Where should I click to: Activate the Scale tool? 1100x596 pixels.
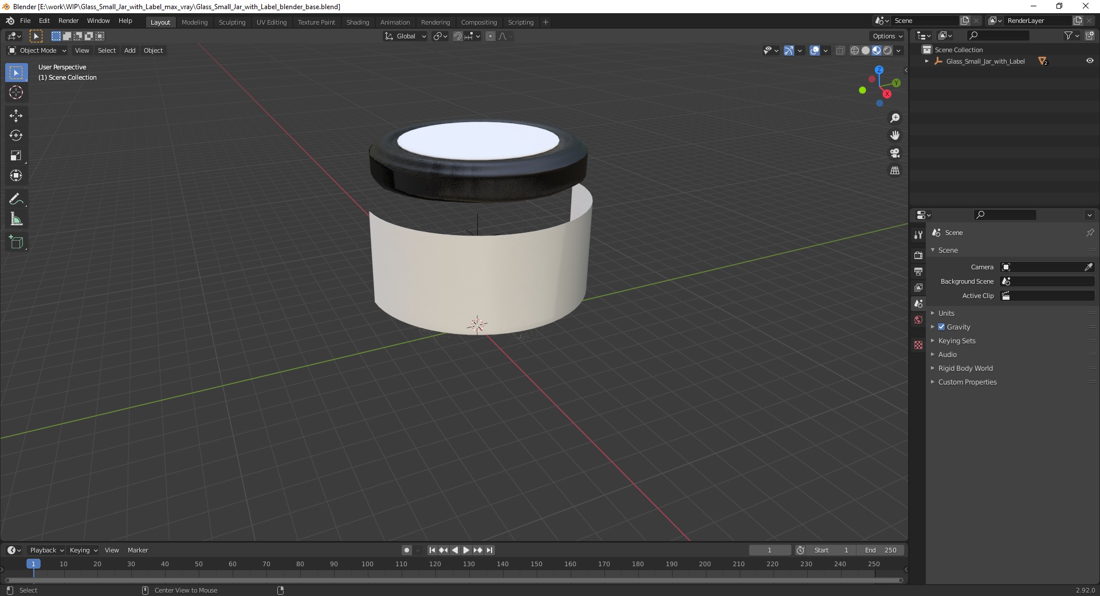coord(16,156)
